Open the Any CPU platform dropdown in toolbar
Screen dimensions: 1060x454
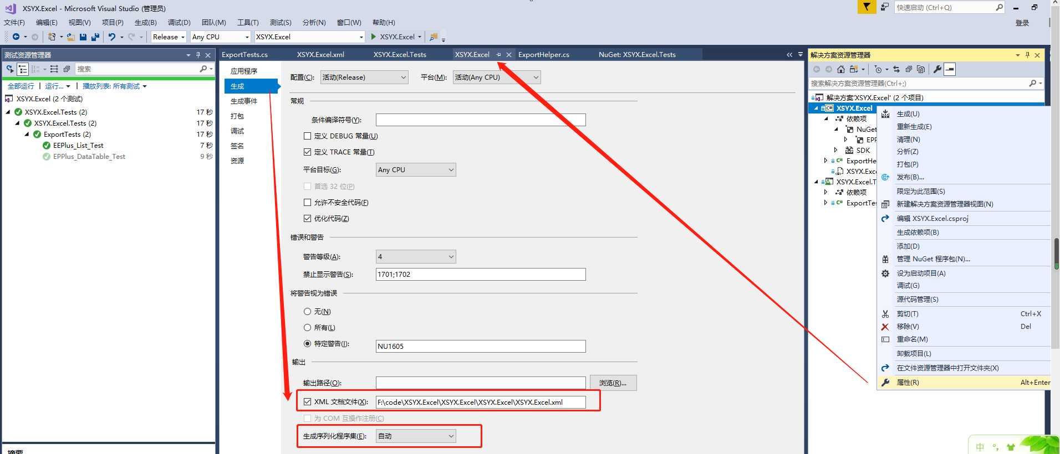[221, 37]
